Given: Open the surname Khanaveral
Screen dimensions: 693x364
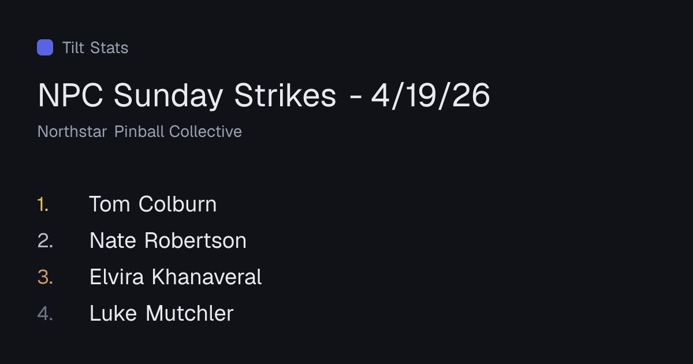Looking at the screenshot, I should [x=207, y=277].
